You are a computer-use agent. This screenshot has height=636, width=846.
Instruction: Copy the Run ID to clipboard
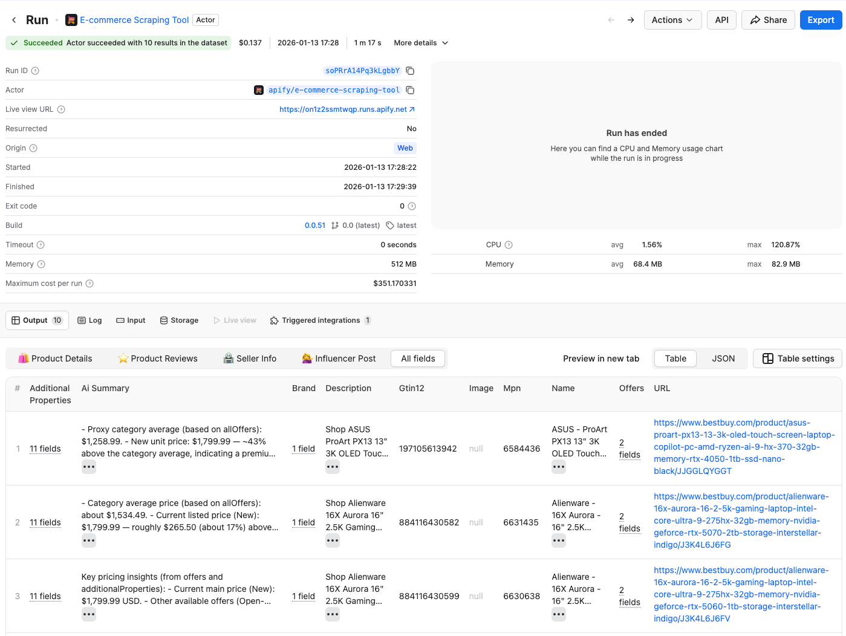[410, 71]
